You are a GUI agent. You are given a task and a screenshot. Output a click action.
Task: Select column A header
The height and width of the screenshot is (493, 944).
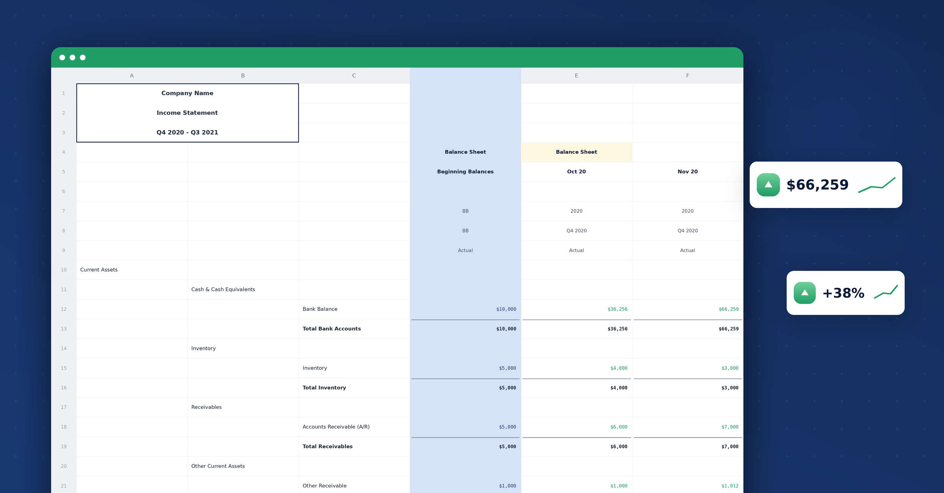pyautogui.click(x=132, y=75)
